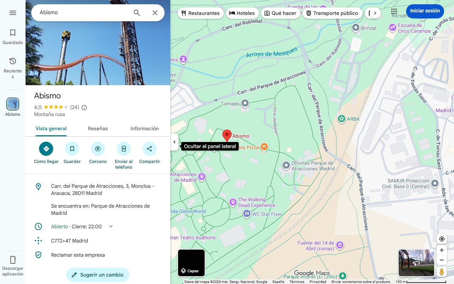454x284 pixels.
Task: Show rating info next to reviews
Action: coord(84,108)
